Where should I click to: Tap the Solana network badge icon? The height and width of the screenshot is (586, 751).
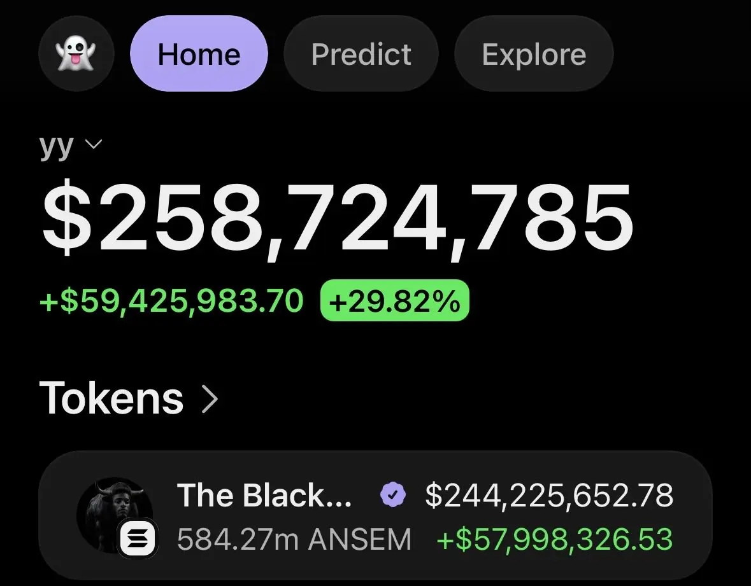138,539
